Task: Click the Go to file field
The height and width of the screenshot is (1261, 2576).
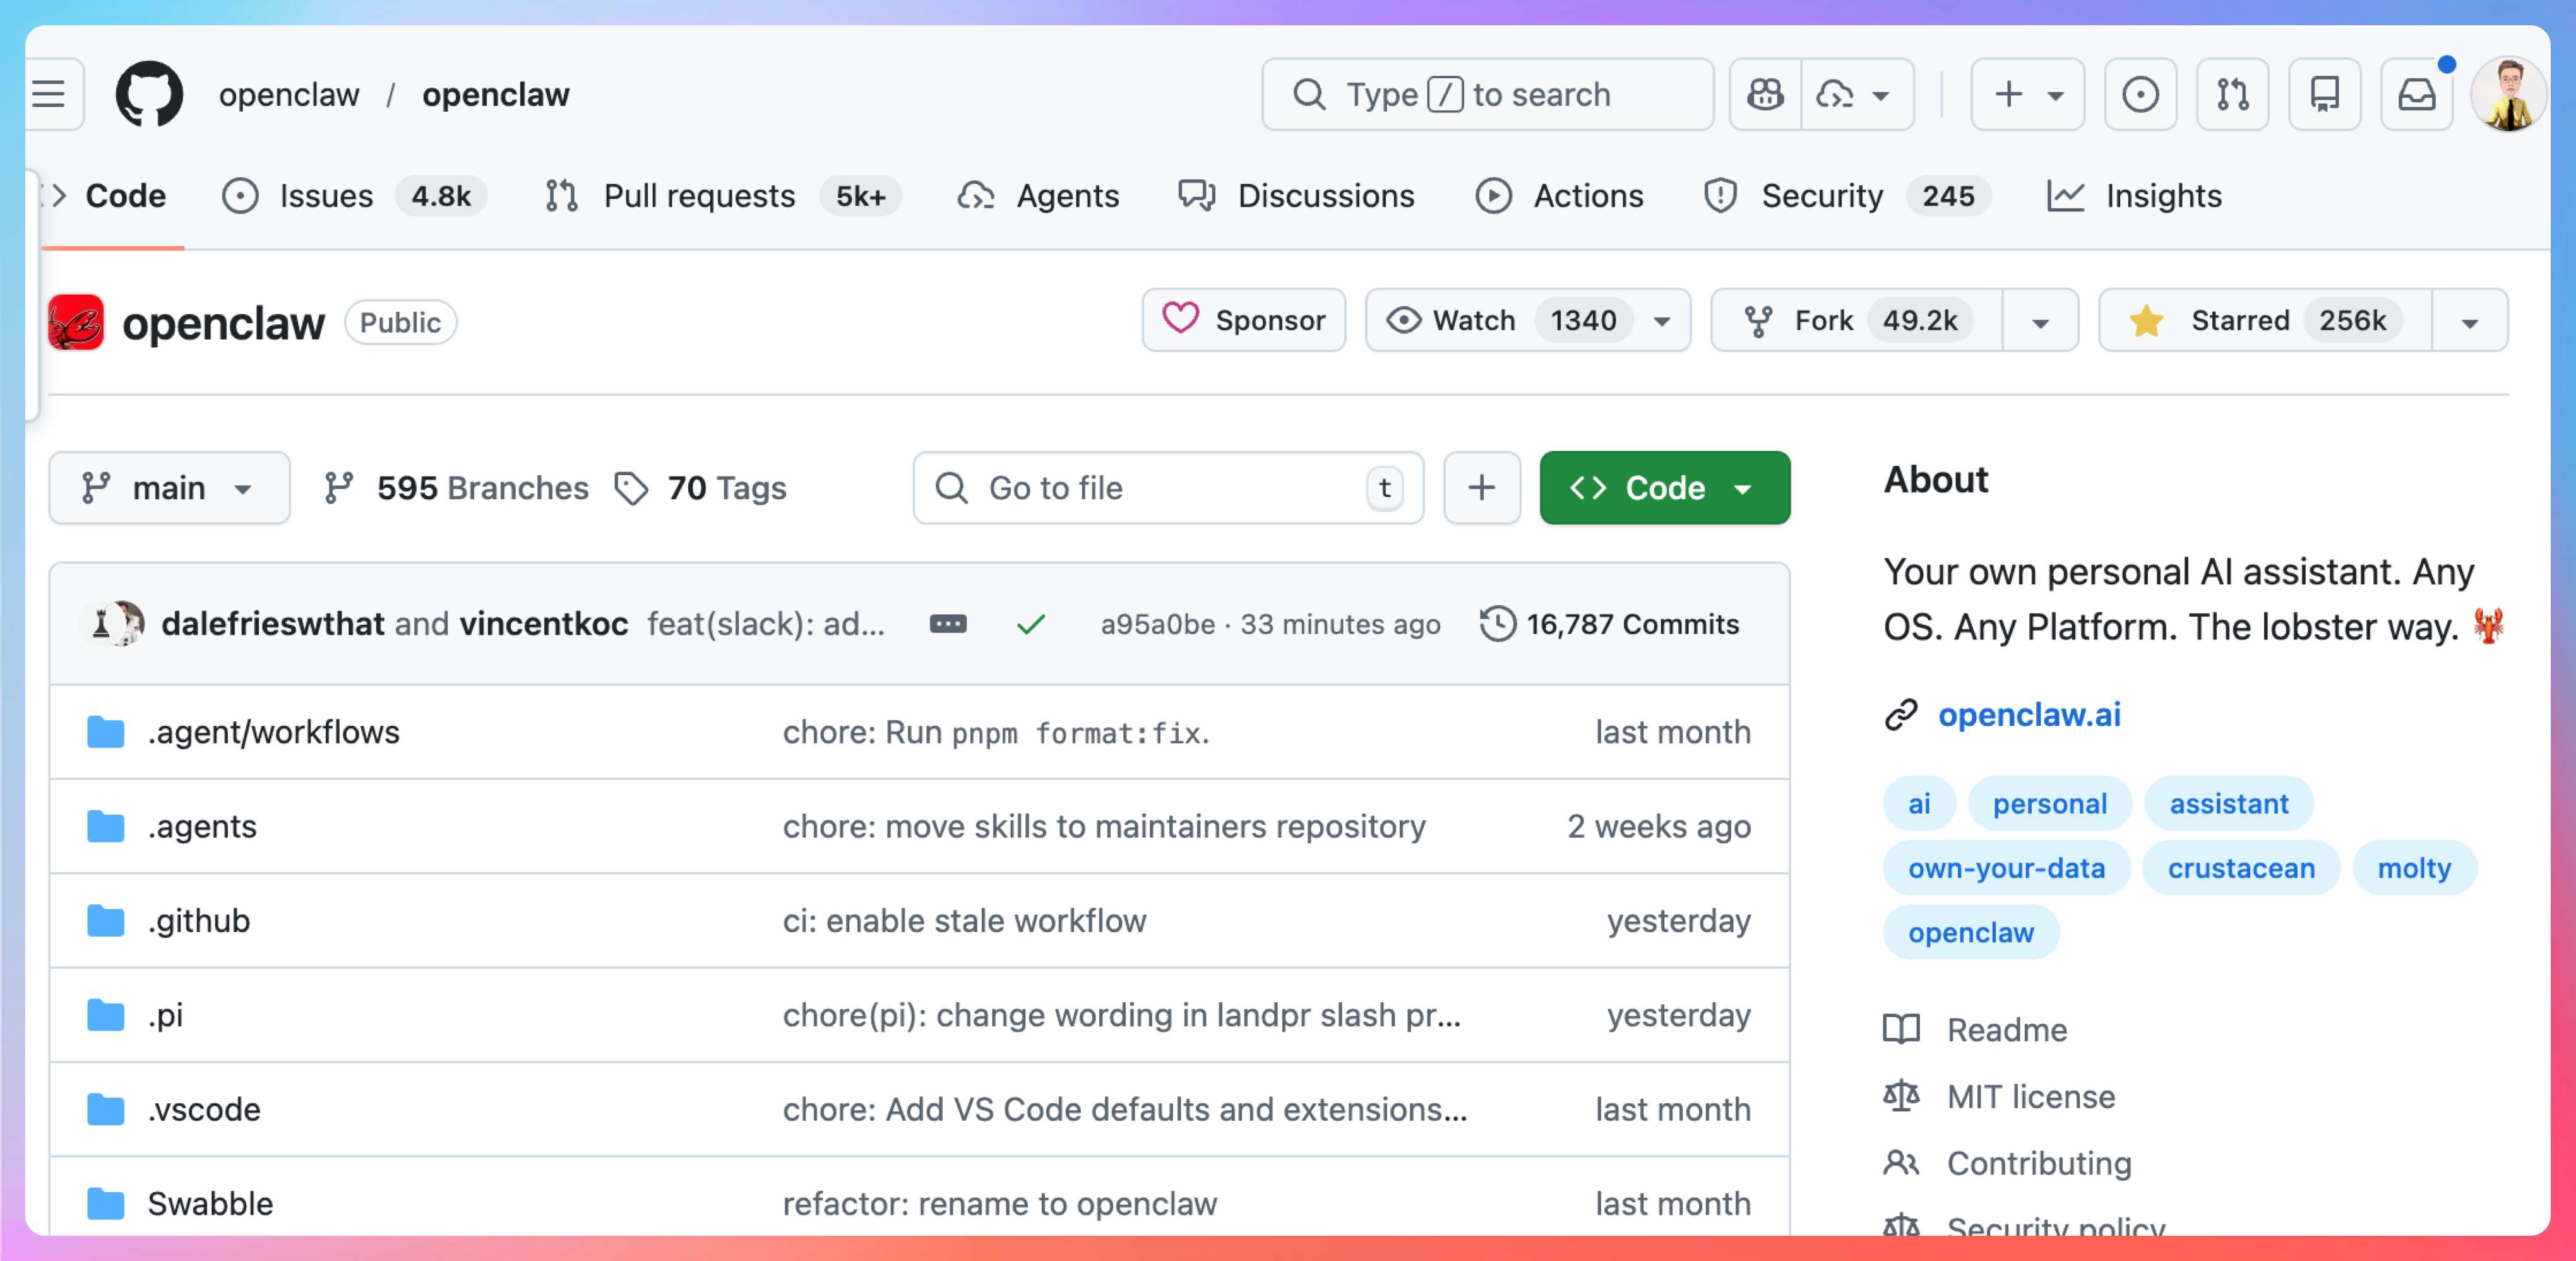Action: coord(1166,488)
